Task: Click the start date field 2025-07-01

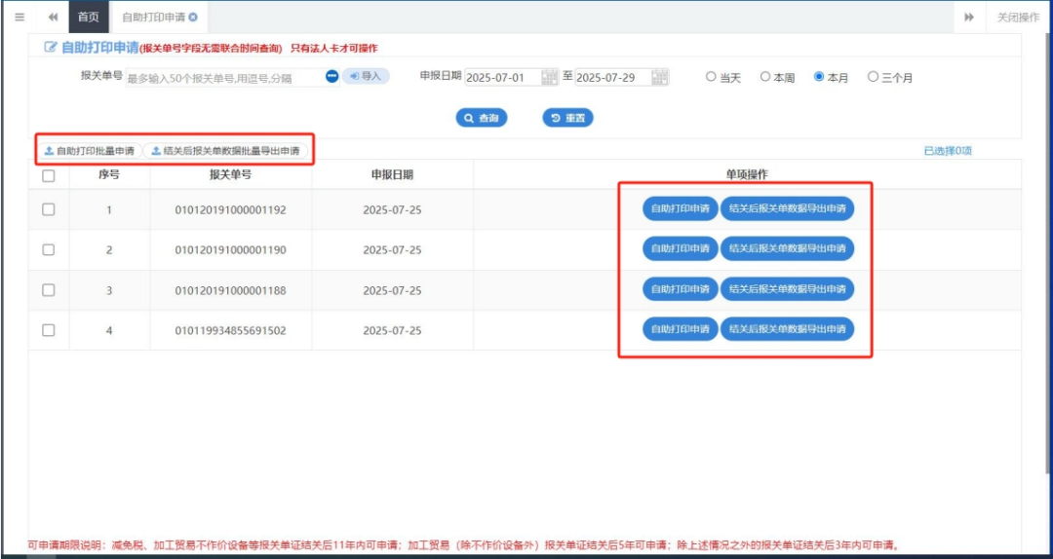Action: click(x=502, y=77)
